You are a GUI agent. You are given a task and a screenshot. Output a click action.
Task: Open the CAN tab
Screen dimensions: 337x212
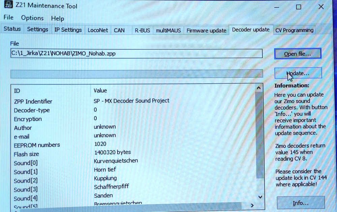click(119, 30)
